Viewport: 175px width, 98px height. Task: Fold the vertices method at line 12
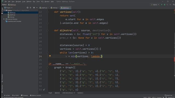pyautogui.click(x=47, y=12)
